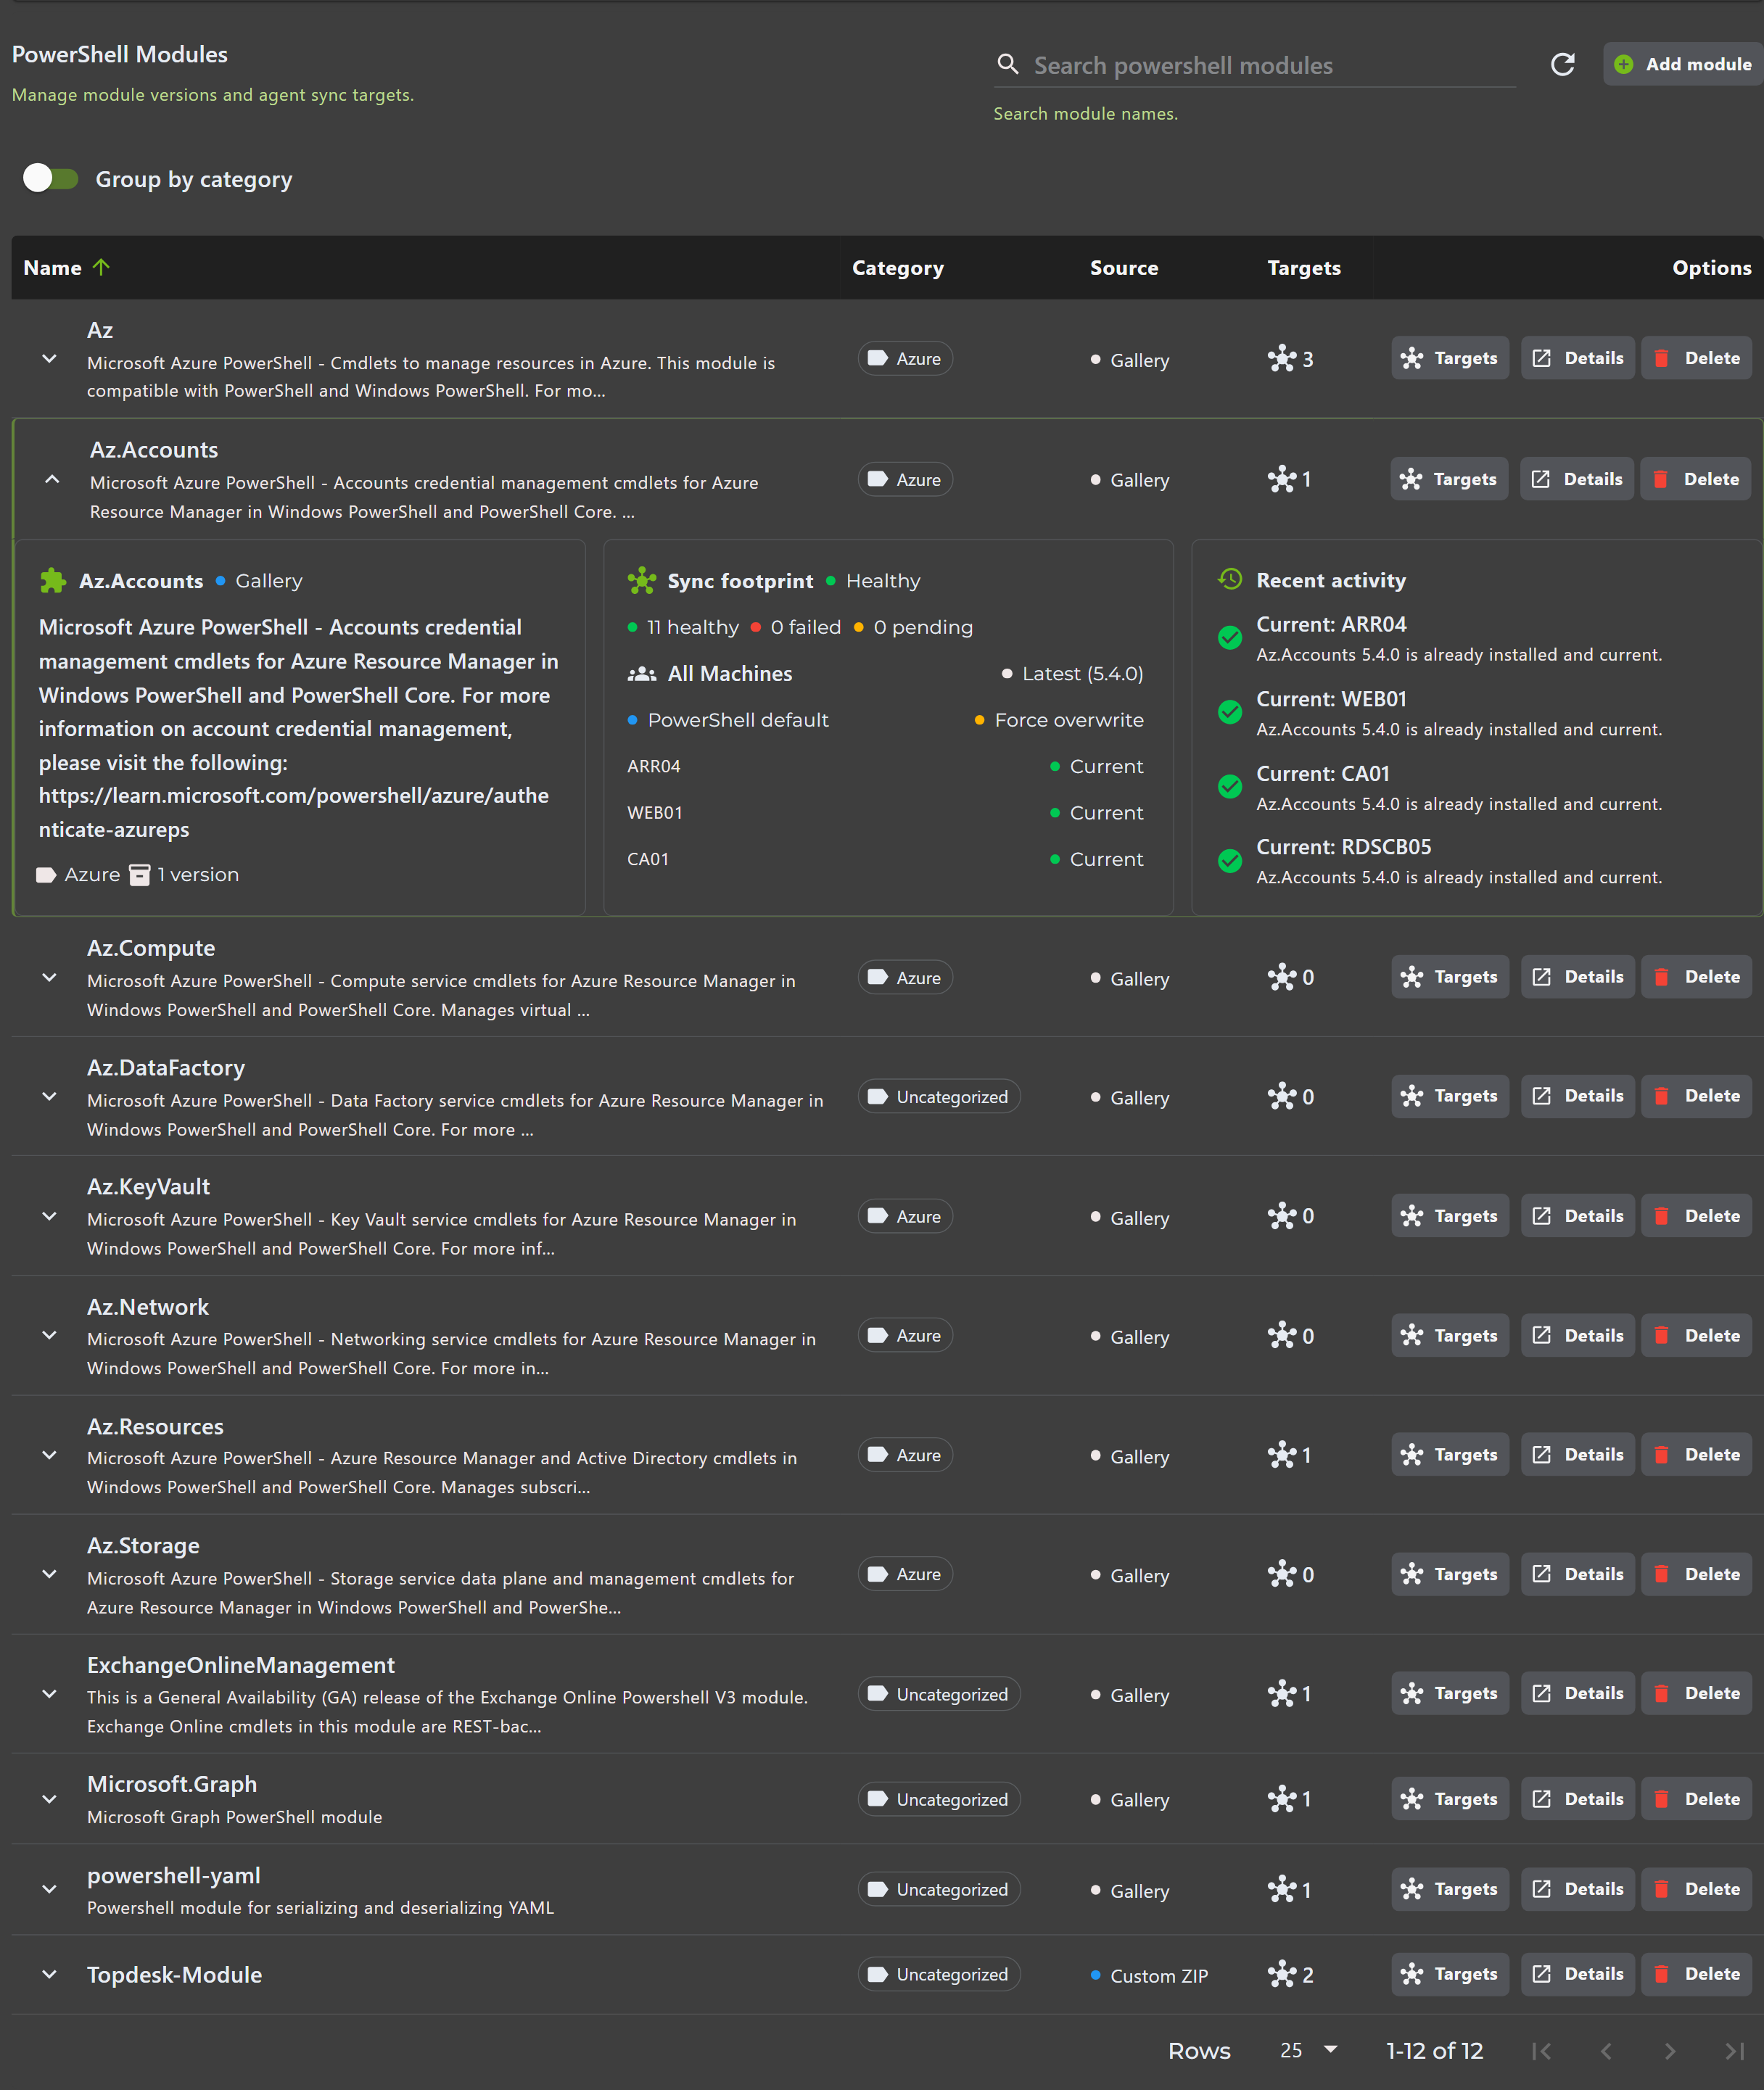Click green check icon for Current: RDSCB05

click(1230, 860)
